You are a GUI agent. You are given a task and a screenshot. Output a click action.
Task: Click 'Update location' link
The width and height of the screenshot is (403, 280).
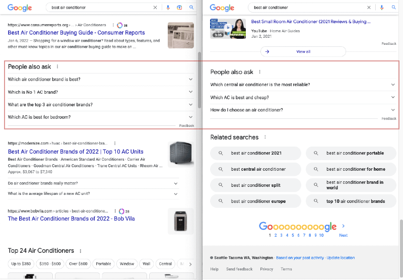pos(341,258)
